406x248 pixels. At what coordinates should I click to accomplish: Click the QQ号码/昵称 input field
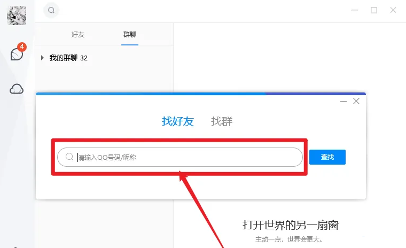tap(180, 157)
